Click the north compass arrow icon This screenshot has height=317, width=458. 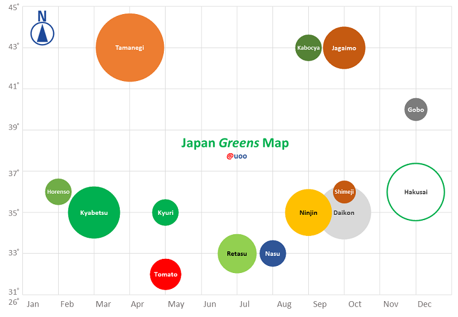pos(42,28)
